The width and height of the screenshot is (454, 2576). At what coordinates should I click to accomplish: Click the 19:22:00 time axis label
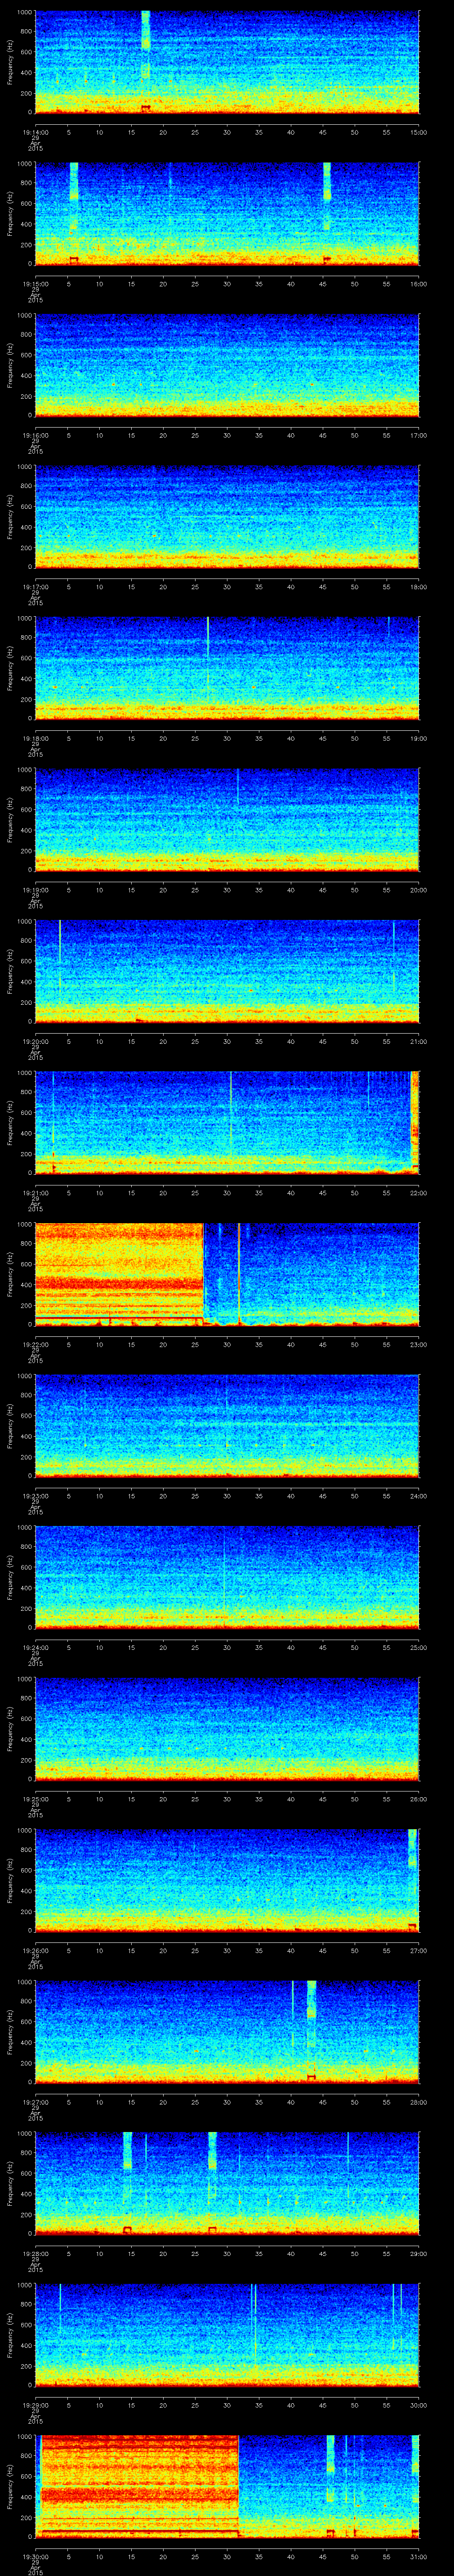(35, 1344)
